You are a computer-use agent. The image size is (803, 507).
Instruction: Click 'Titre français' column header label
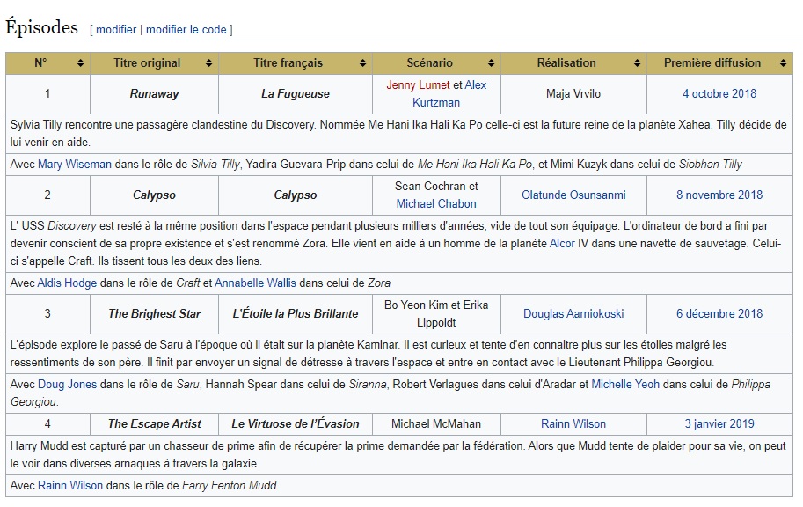coord(288,63)
